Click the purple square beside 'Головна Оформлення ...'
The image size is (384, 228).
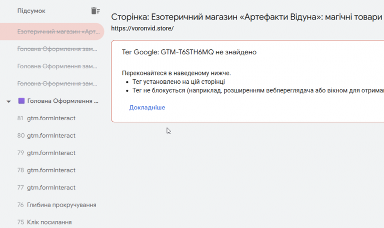click(x=21, y=101)
